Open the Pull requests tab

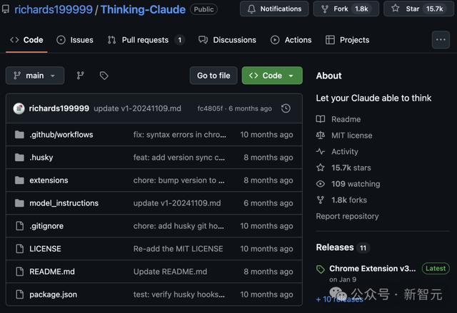[x=146, y=40]
